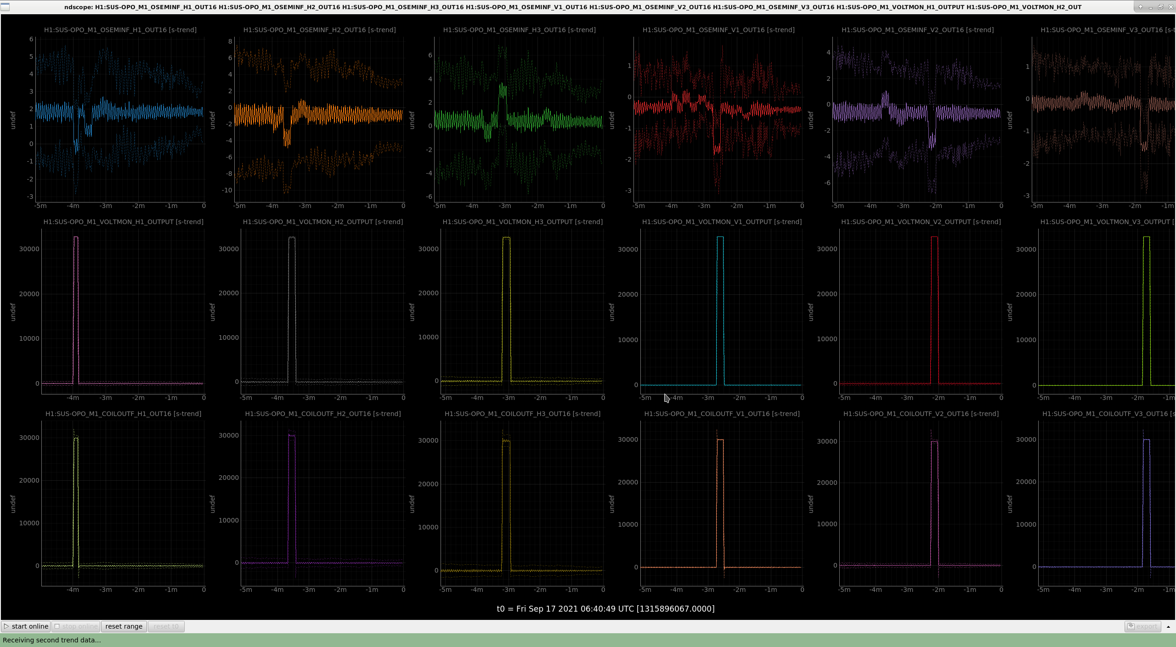Click the ndscope window title text

pyautogui.click(x=572, y=7)
